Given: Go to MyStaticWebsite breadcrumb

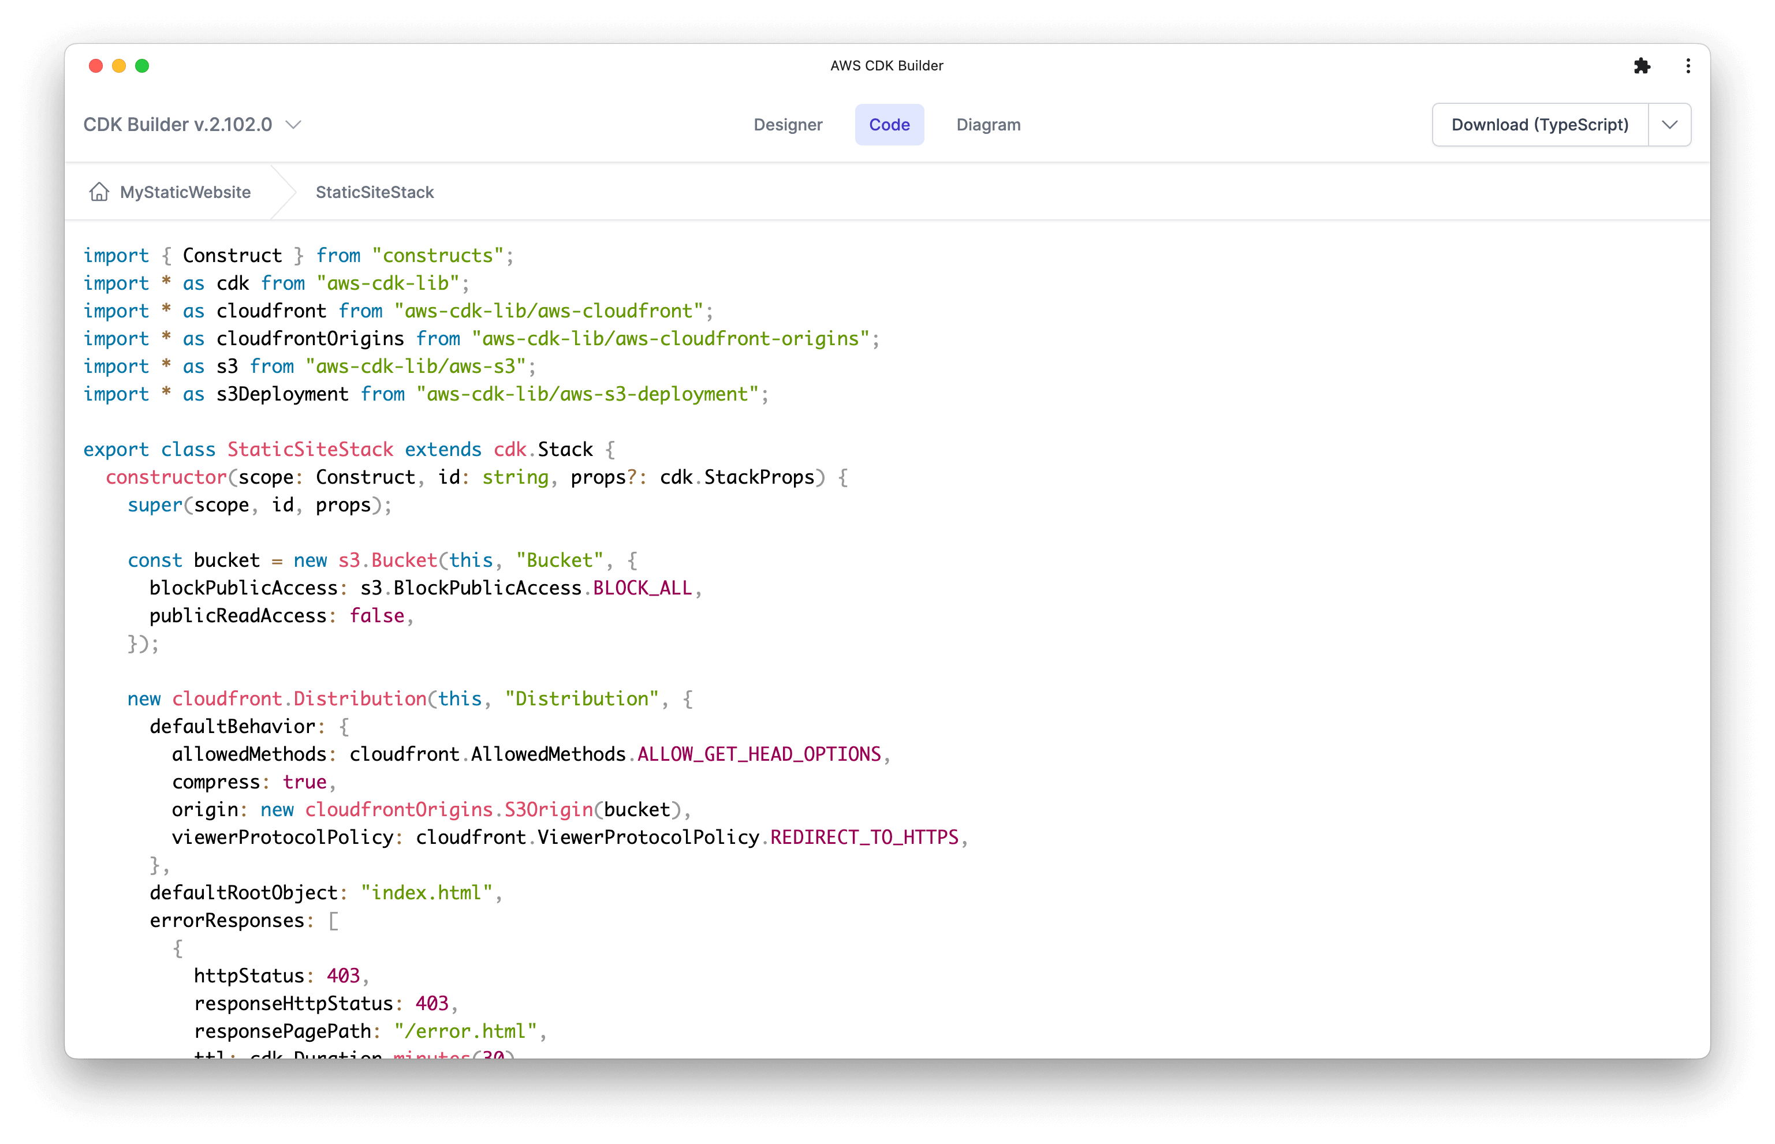Looking at the screenshot, I should [185, 192].
